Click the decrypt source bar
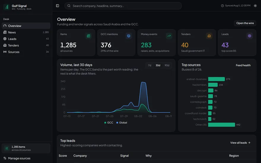Screen dimensions: 261x163 point(211,90)
